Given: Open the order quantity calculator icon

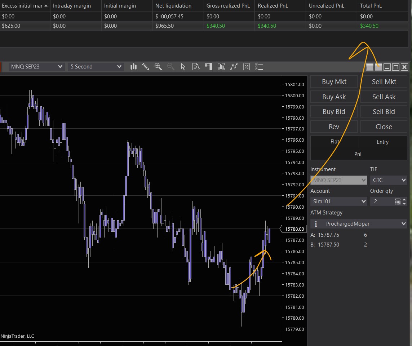Looking at the screenshot, I should click(398, 201).
